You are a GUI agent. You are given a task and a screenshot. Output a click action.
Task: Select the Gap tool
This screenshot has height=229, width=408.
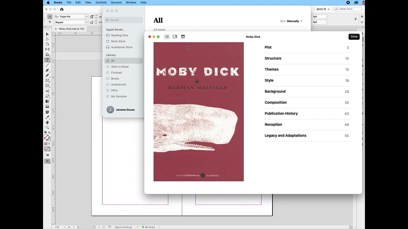47,49
